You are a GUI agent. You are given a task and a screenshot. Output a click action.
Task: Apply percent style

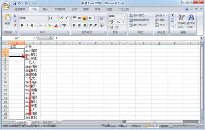[x=118, y=22]
